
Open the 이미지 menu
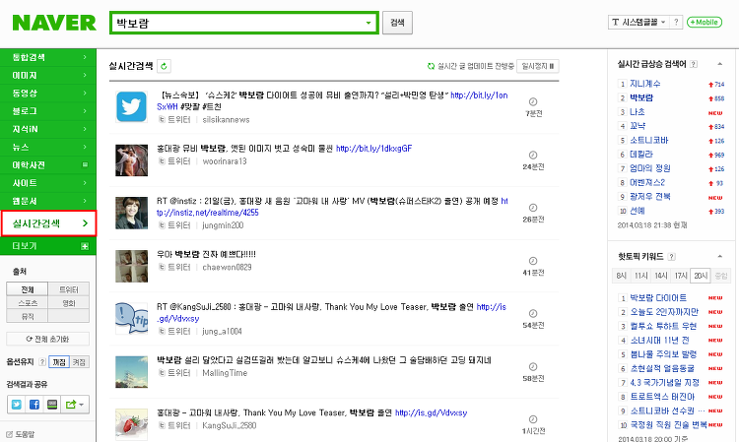(x=48, y=76)
